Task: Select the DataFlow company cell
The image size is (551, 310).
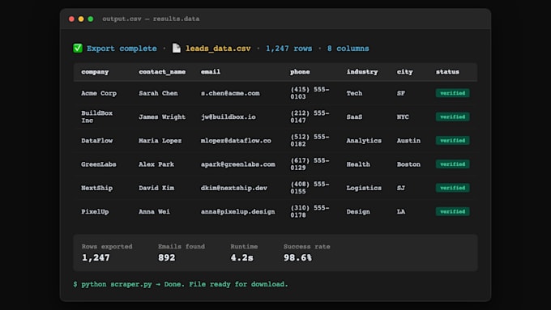Action: (x=97, y=140)
